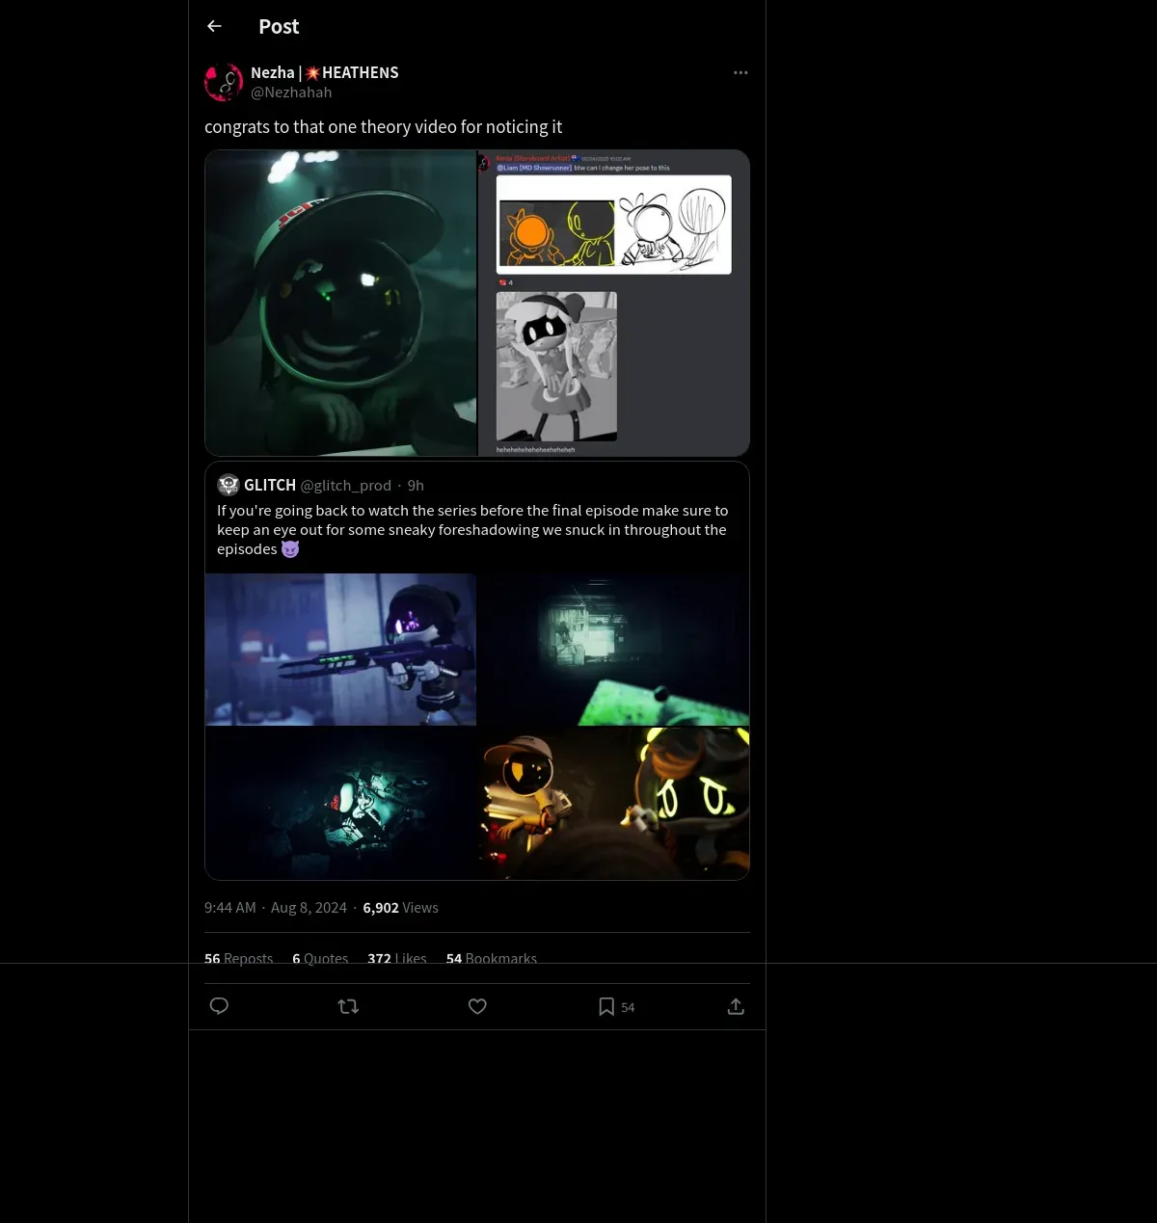The image size is (1157, 1223).
Task: View the 56 Reposts list
Action: [x=238, y=958]
